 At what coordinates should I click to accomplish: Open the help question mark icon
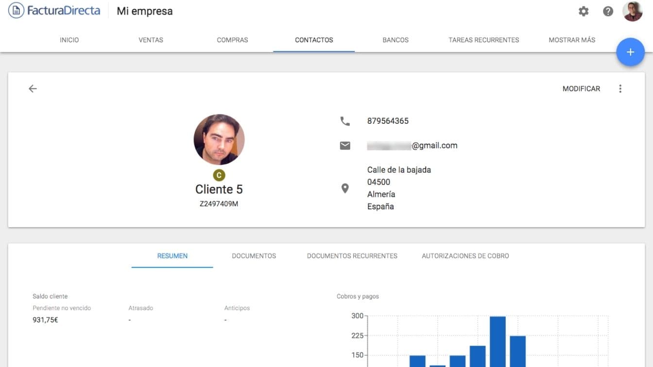608,11
